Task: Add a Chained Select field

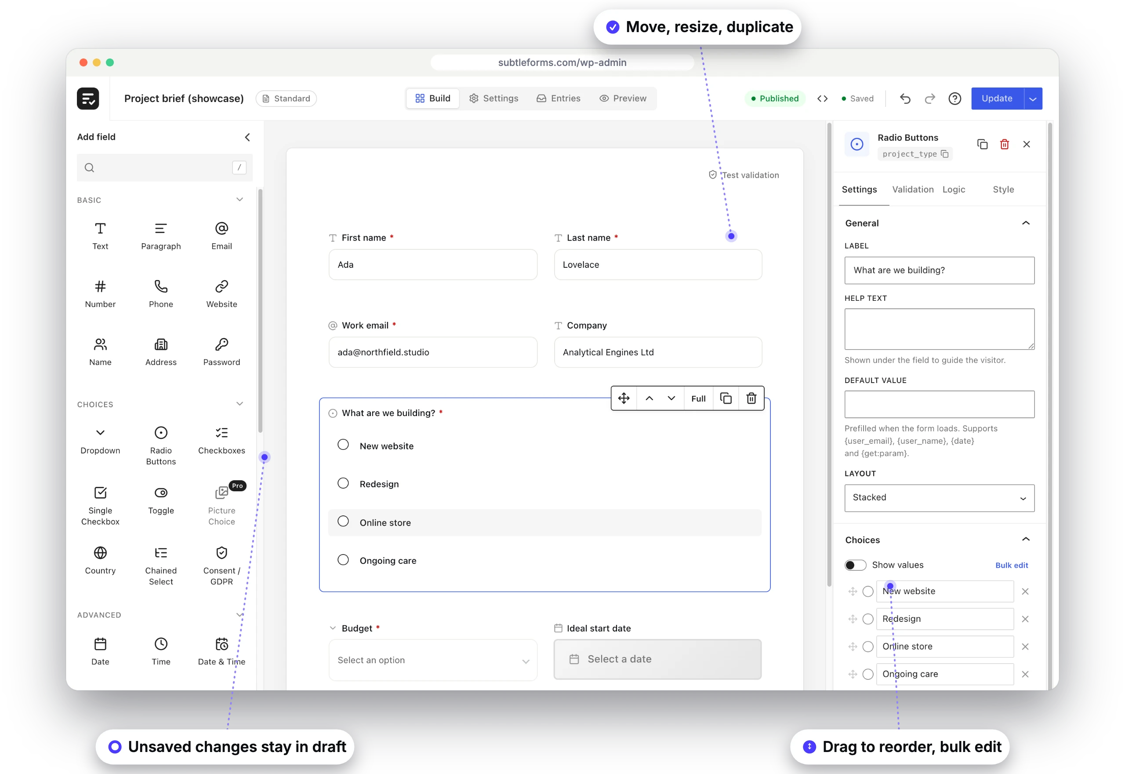Action: (161, 566)
